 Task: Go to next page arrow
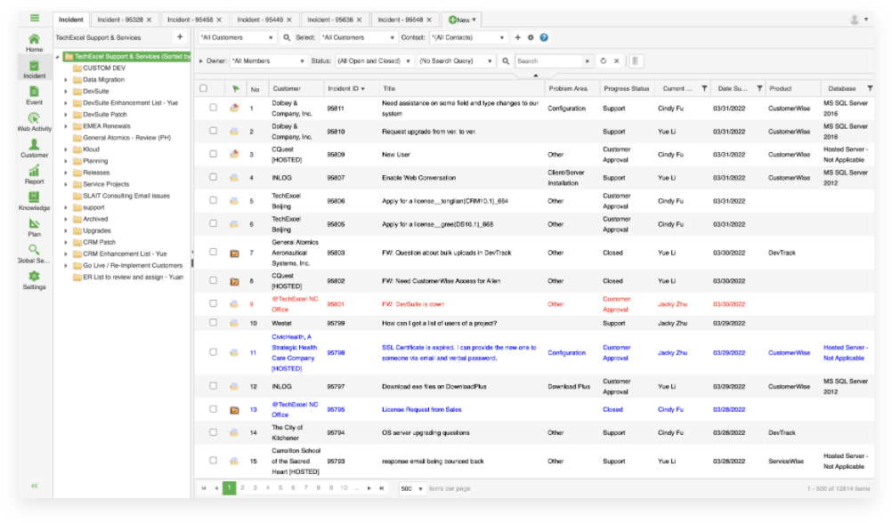coord(369,488)
